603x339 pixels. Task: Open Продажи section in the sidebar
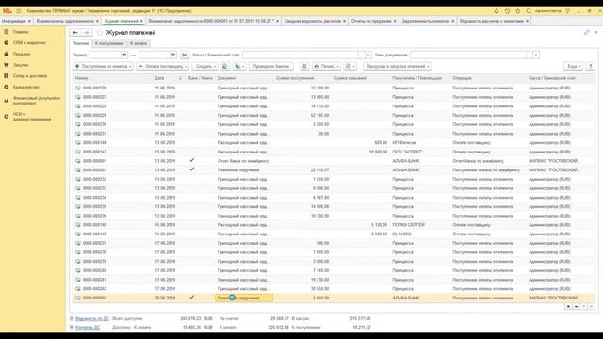[22, 54]
